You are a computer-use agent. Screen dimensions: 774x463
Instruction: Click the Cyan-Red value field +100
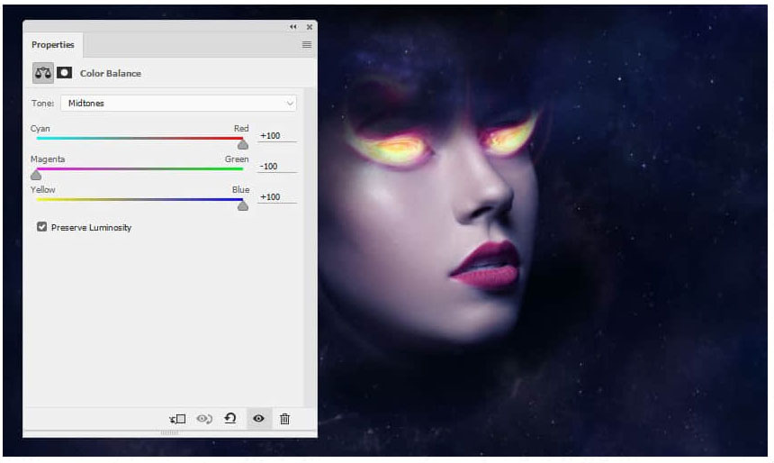[277, 135]
